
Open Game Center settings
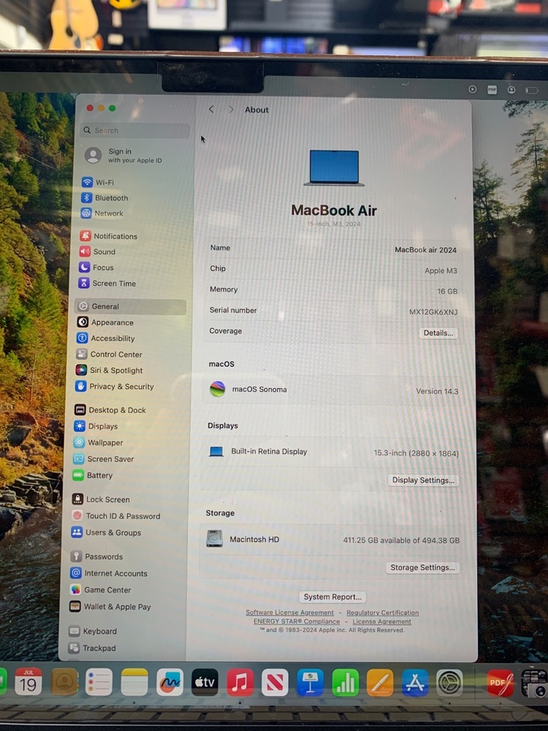[101, 590]
